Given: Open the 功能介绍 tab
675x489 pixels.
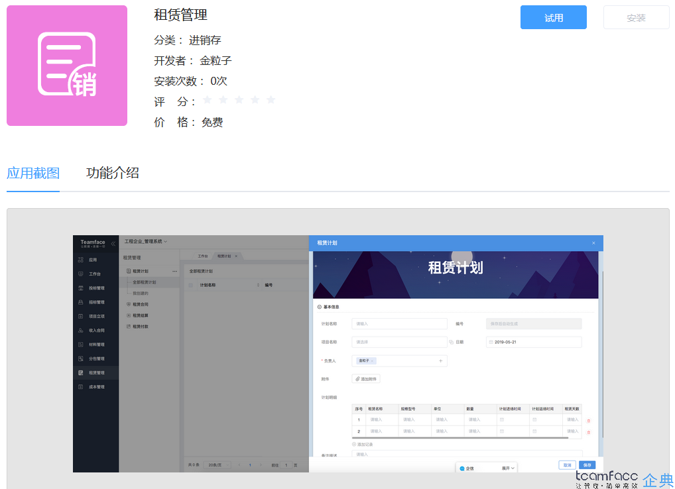Looking at the screenshot, I should [x=112, y=173].
